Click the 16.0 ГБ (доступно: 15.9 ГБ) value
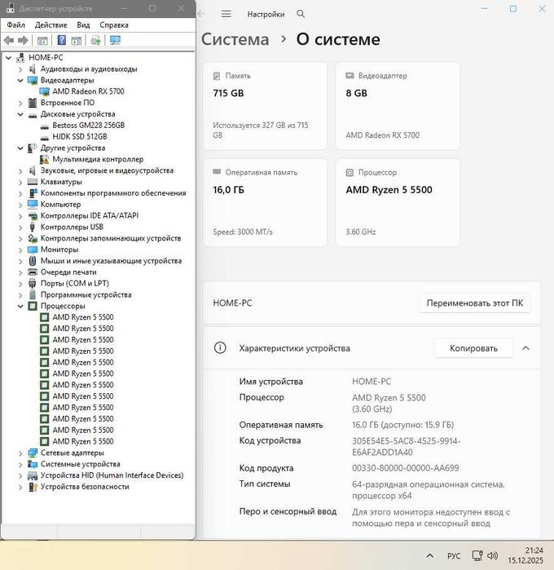 coord(403,425)
